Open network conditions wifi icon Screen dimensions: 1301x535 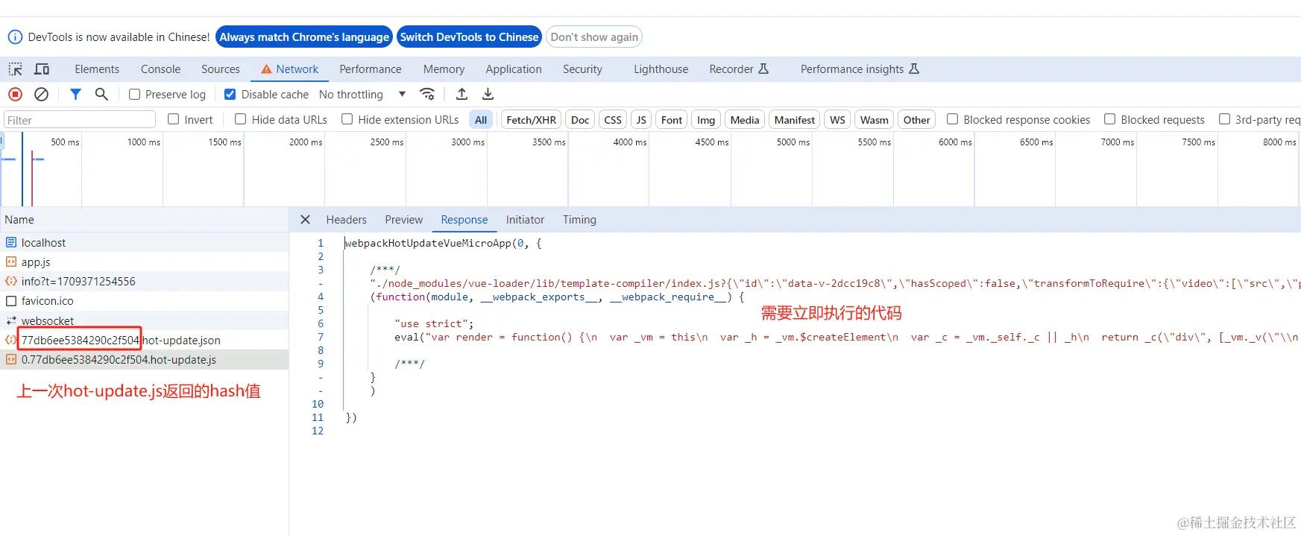tap(427, 94)
